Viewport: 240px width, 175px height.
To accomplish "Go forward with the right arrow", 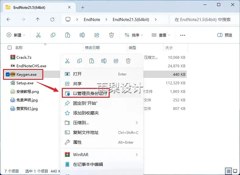I will 23,19.
